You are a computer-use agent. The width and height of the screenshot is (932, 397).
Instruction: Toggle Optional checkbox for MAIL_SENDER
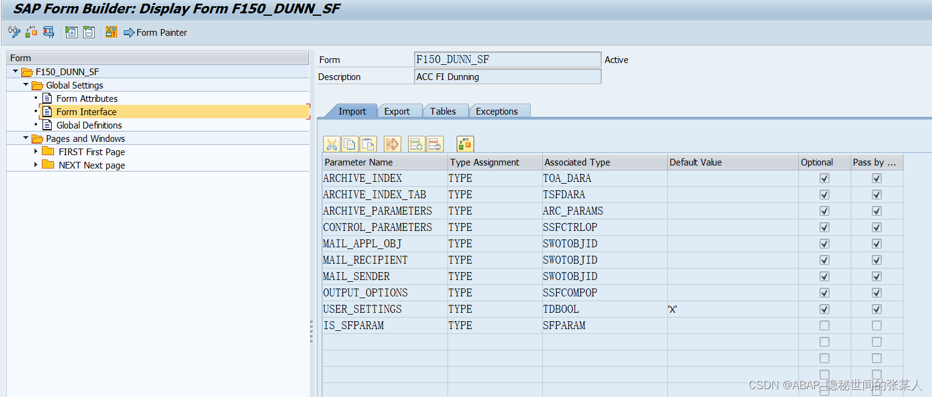point(824,276)
